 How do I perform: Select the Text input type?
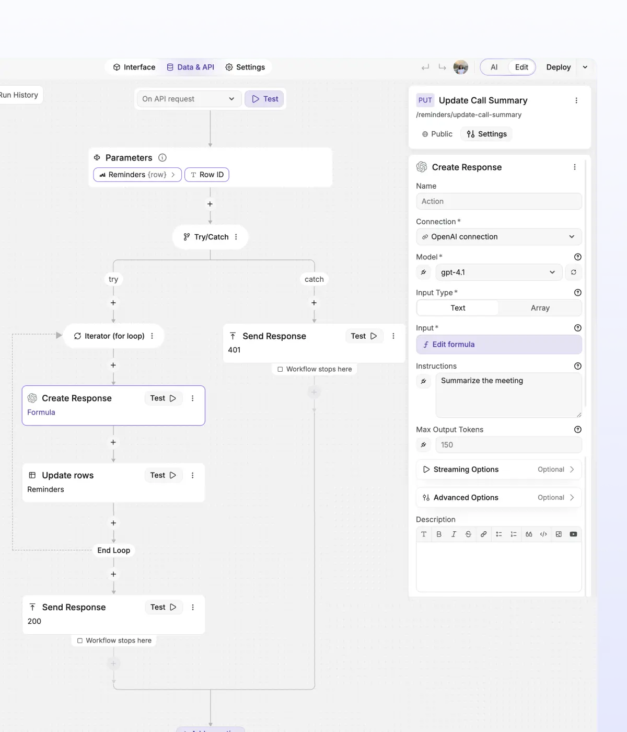[x=457, y=308]
